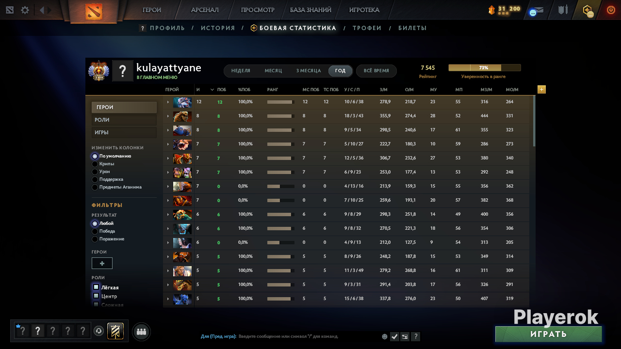Select the Крипы columns option
This screenshot has height=349, width=621.
(x=103, y=164)
